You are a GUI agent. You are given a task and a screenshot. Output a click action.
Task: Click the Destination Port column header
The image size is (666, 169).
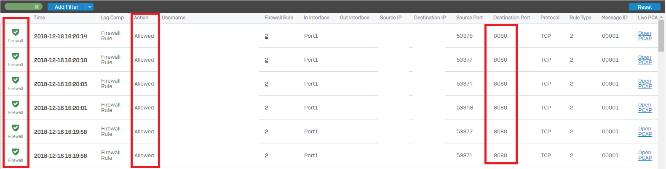click(511, 18)
